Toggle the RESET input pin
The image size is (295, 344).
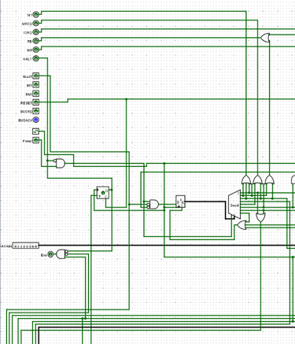pyautogui.click(x=36, y=102)
